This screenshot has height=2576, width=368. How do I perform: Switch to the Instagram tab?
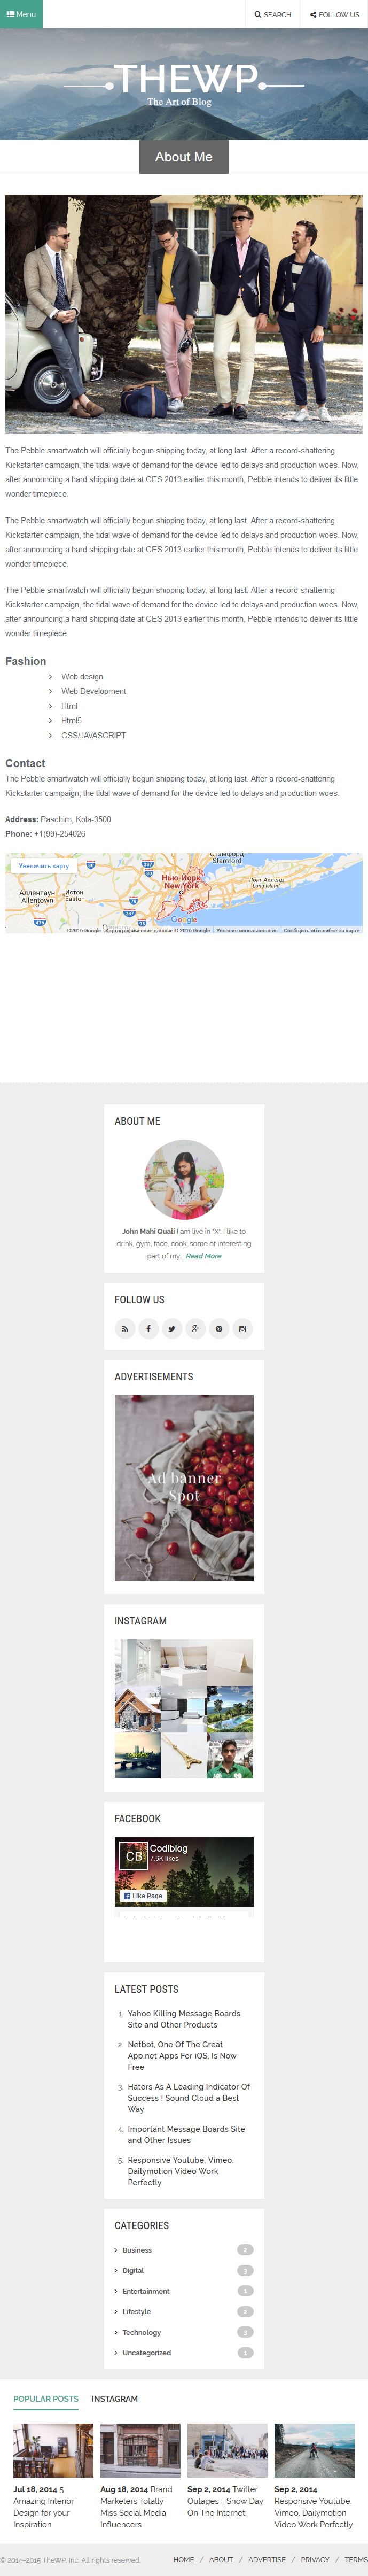[115, 2398]
